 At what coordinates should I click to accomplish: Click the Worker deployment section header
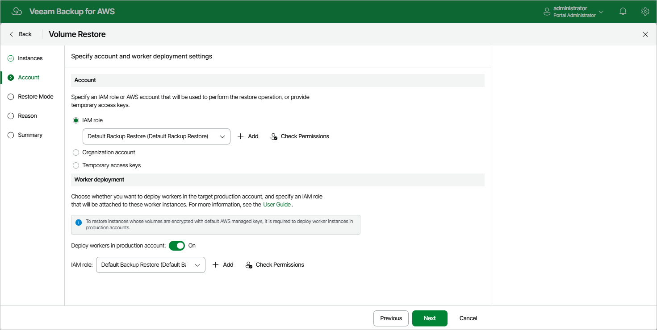point(278,180)
